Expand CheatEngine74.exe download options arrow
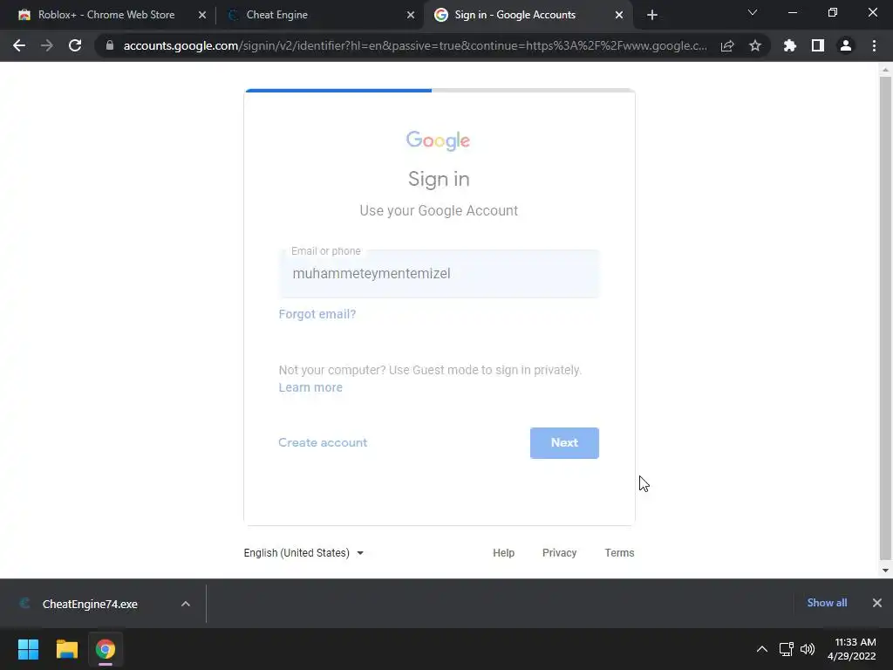 tap(186, 604)
